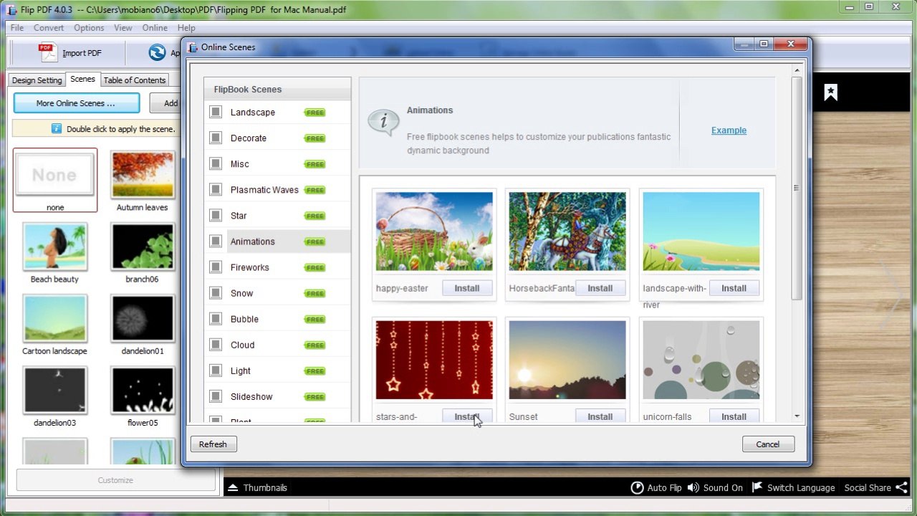
Task: Toggle Auto Flip in bottom bar
Action: click(x=656, y=487)
